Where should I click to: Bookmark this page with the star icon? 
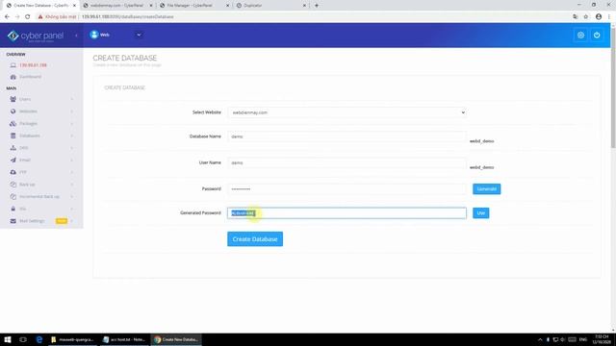pyautogui.click(x=586, y=17)
